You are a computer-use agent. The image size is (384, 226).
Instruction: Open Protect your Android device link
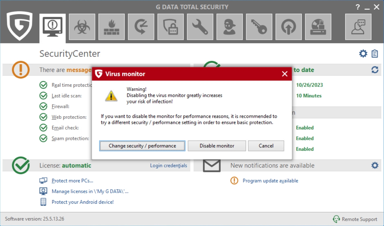pos(83,202)
